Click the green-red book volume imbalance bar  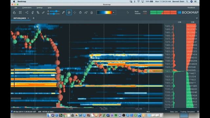pyautogui.click(x=163, y=12)
